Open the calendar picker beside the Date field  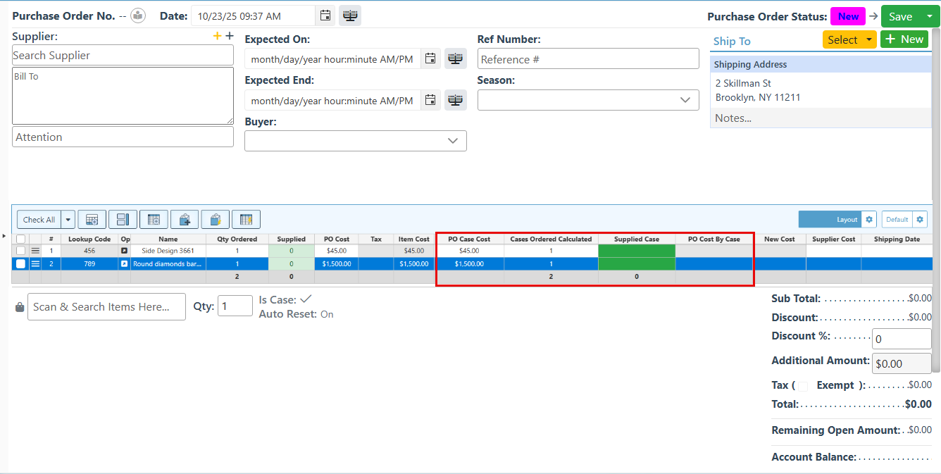click(325, 15)
